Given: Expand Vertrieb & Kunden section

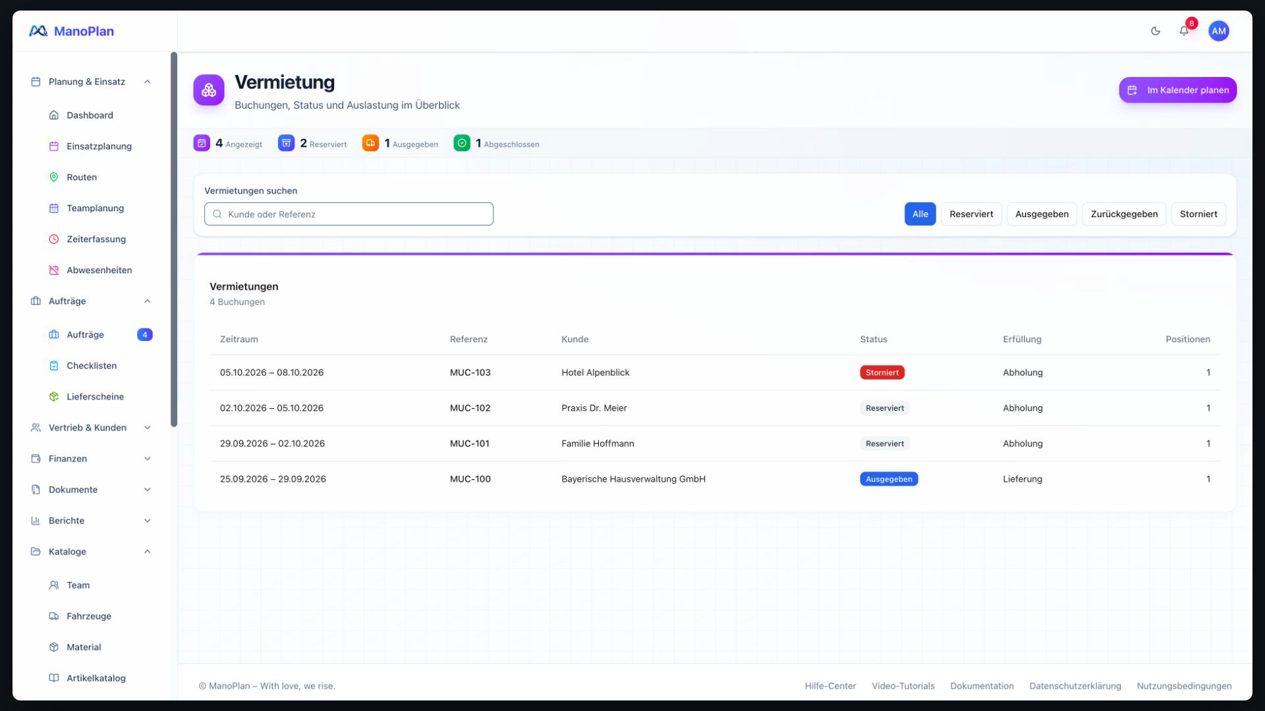Looking at the screenshot, I should pos(91,428).
